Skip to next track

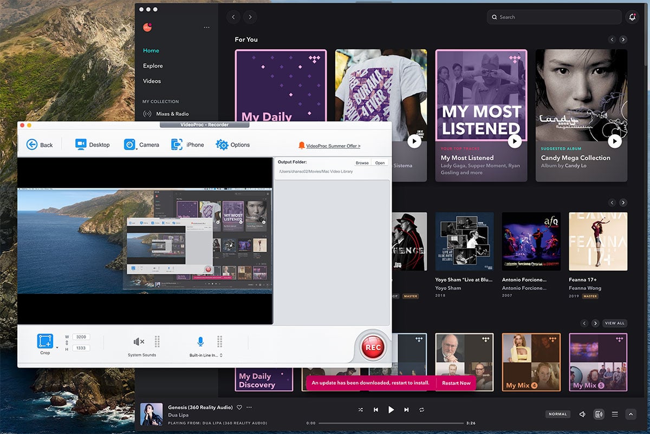click(x=406, y=410)
